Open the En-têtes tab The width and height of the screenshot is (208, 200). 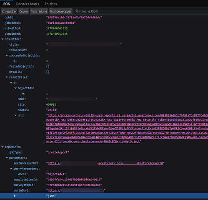coord(50,4)
